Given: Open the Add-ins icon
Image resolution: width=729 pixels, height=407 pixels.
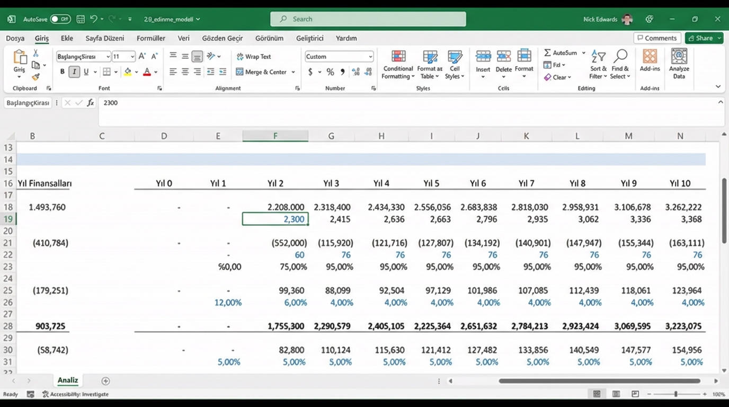Looking at the screenshot, I should 650,57.
